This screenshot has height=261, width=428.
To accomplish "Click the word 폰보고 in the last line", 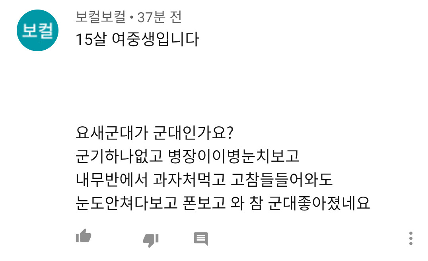I will pos(204,203).
